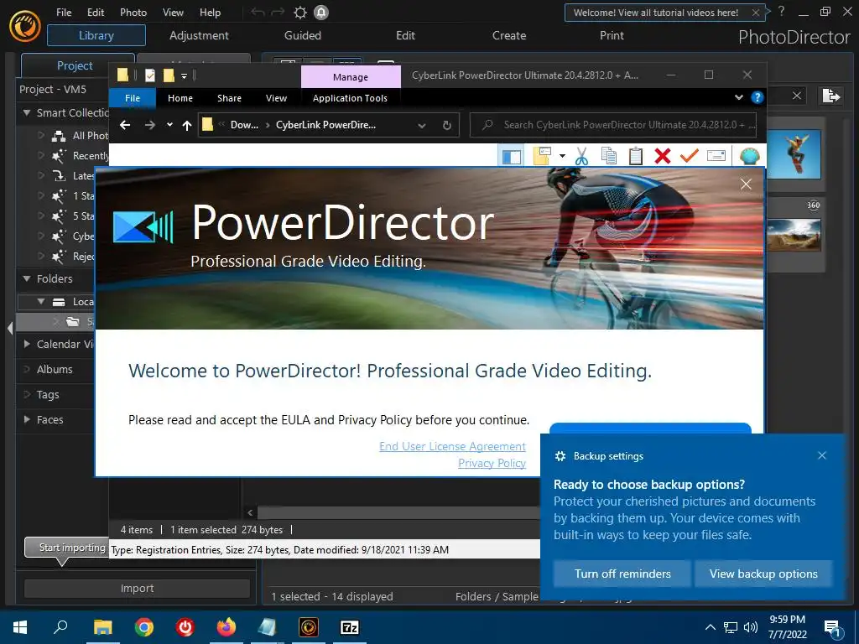This screenshot has width=859, height=644.
Task: Open the Explorer Share ribbon tab
Action: 229,98
